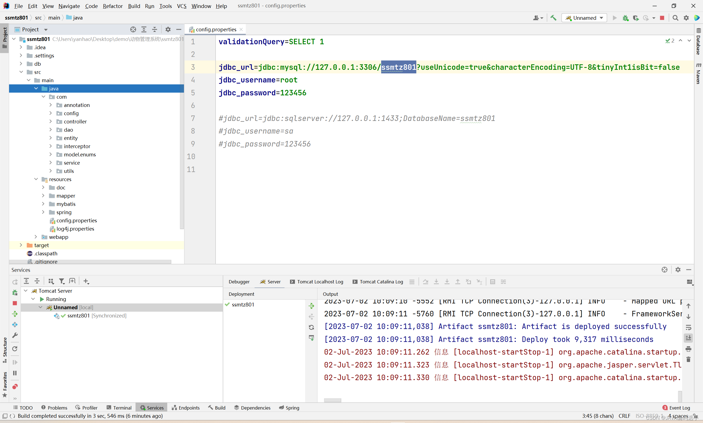703x423 pixels.
Task: Stop the running server with red square
Action: [x=662, y=18]
